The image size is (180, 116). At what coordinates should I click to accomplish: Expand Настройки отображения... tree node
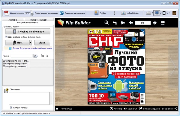pos(4,63)
